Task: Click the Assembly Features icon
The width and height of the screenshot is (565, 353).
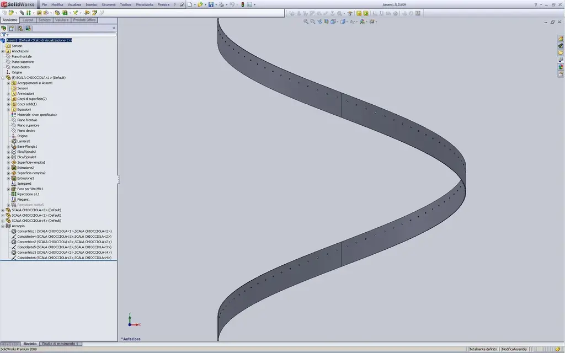Action: point(65,13)
